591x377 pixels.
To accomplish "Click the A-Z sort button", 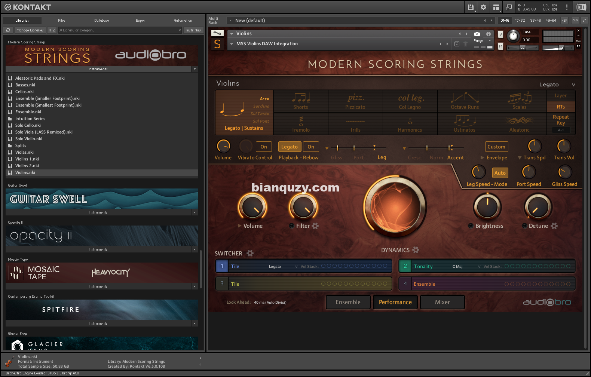I will click(x=52, y=30).
